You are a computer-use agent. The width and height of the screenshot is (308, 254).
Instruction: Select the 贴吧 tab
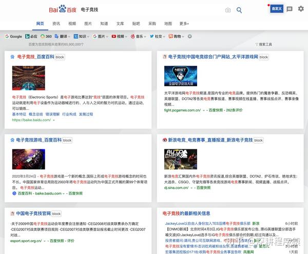[136, 24]
